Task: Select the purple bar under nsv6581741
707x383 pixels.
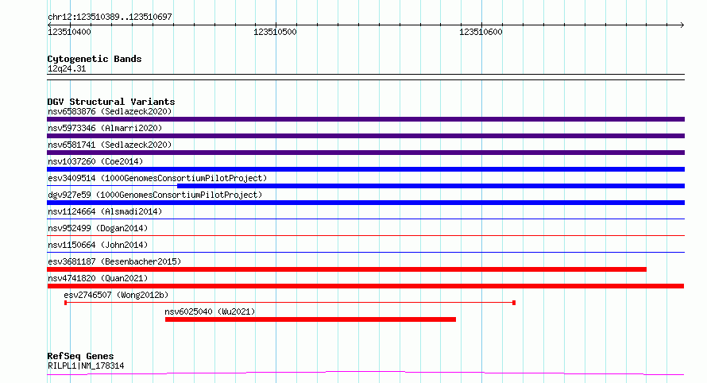Action: coord(365,153)
